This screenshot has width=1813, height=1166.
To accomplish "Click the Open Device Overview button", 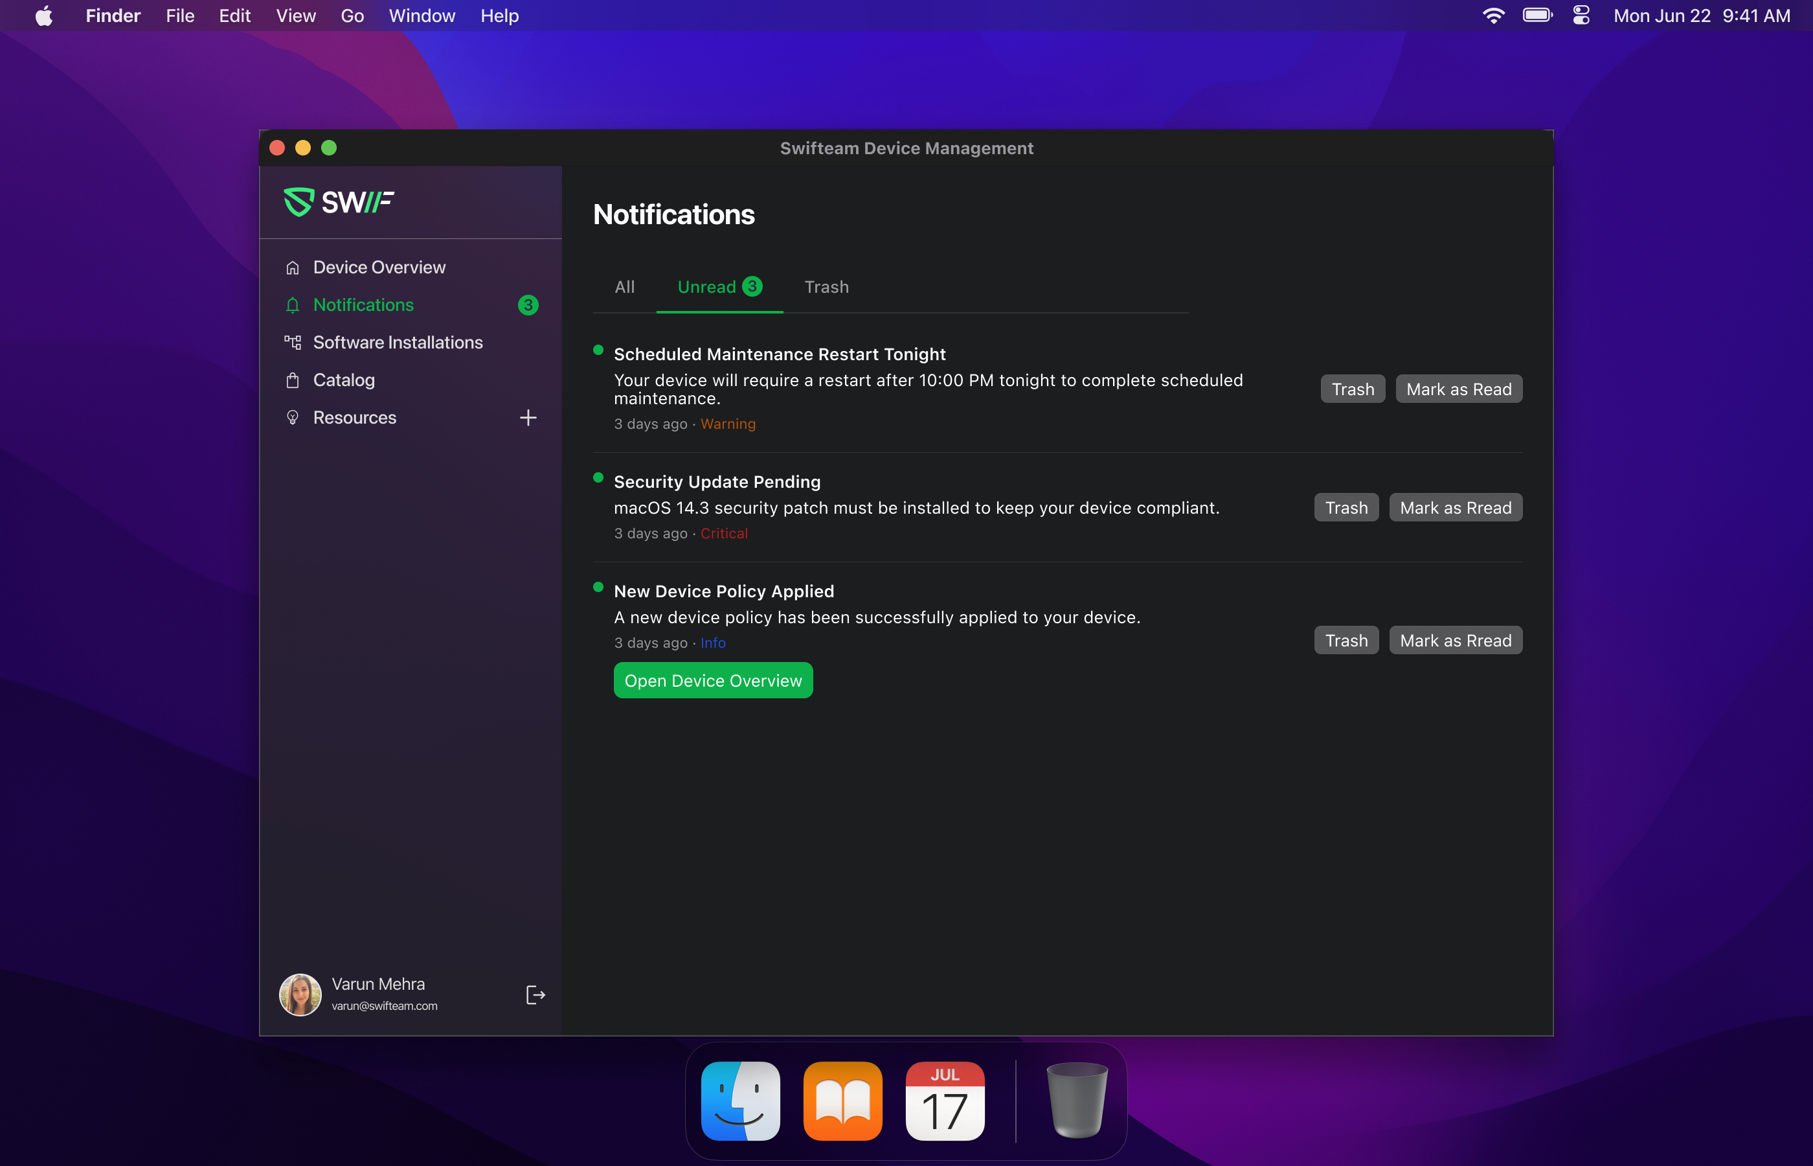I will [714, 681].
